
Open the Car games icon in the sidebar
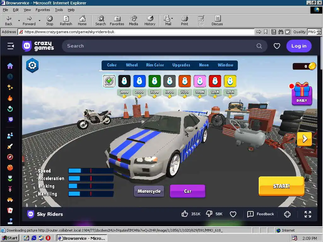pyautogui.click(x=10, y=199)
